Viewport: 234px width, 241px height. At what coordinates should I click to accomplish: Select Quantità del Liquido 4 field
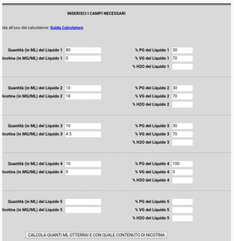[83, 164]
